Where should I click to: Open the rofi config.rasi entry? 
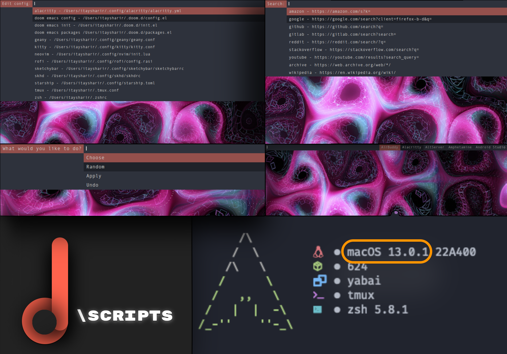(x=148, y=61)
